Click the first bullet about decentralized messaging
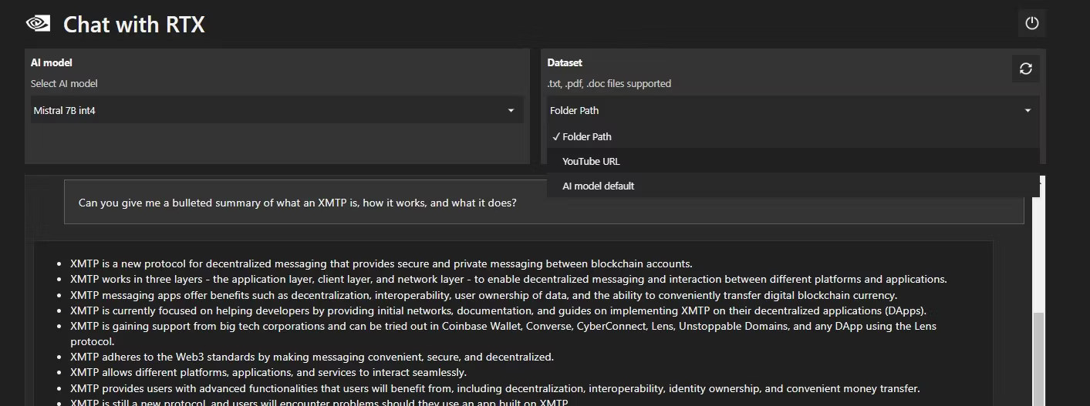 pyautogui.click(x=381, y=263)
